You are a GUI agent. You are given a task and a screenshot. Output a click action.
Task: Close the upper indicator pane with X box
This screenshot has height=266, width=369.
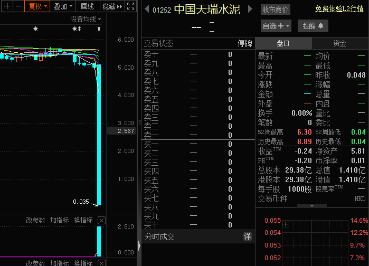[102, 220]
